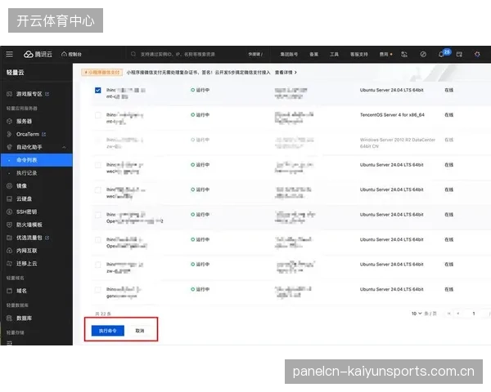
Task: Go to 控制台 home icon
Action: pyautogui.click(x=64, y=55)
